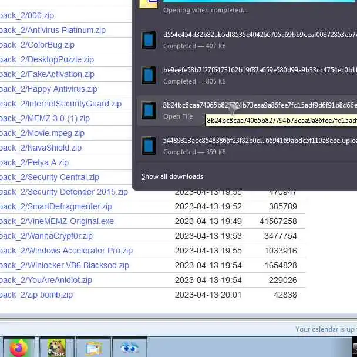Image resolution: width=357 pixels, height=357 pixels.
Task: Click file icon of the 8b24bc8caa download
Action: (x=149, y=111)
